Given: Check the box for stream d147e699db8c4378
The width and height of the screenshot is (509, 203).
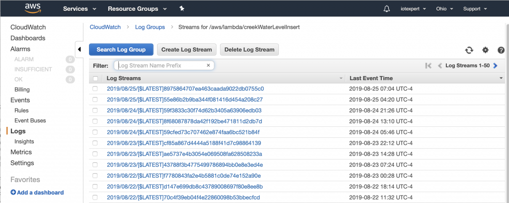Looking at the screenshot, I should 95,187.
